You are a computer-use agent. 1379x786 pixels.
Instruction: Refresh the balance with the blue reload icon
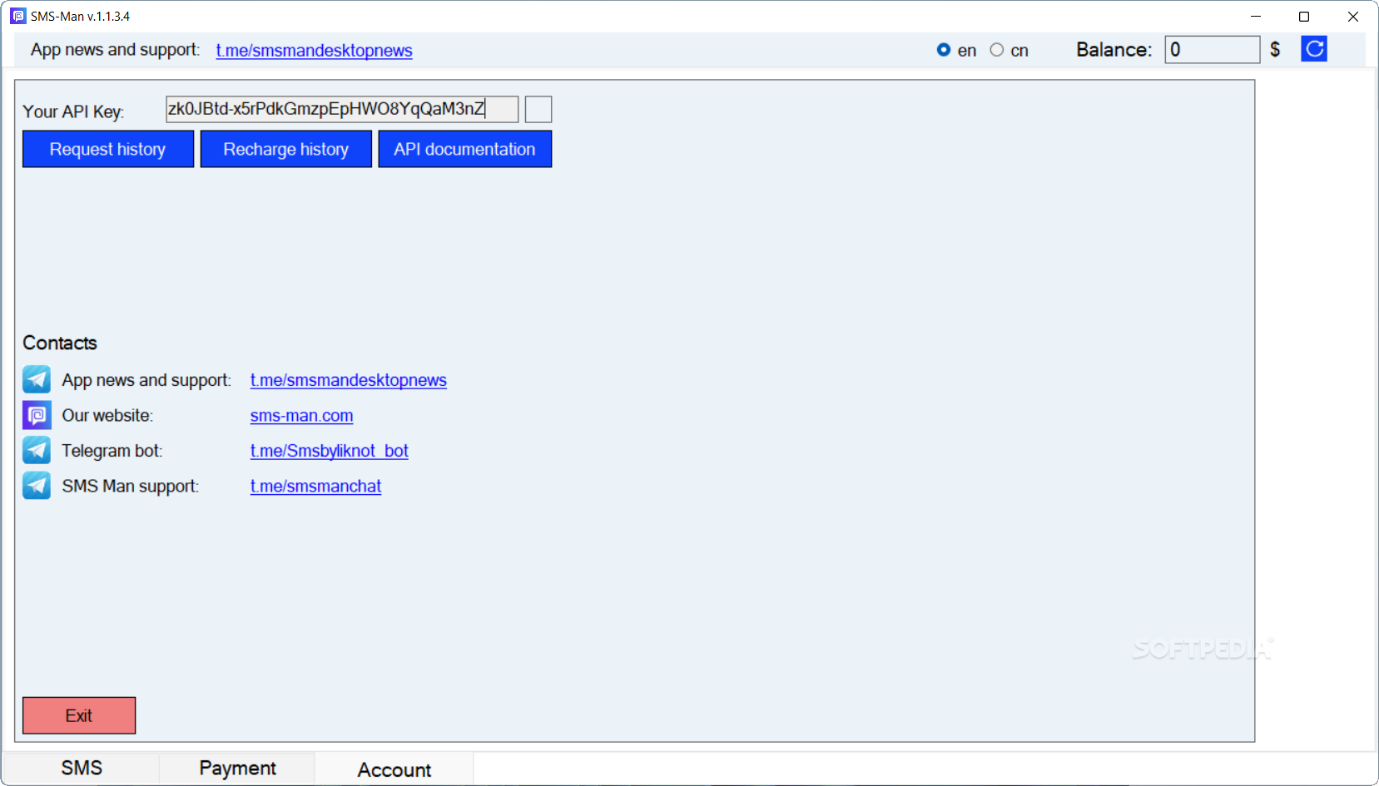tap(1314, 49)
